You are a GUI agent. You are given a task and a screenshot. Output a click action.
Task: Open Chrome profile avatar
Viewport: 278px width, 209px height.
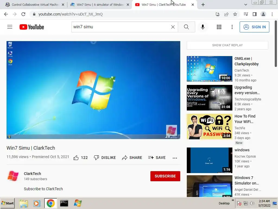(x=263, y=14)
